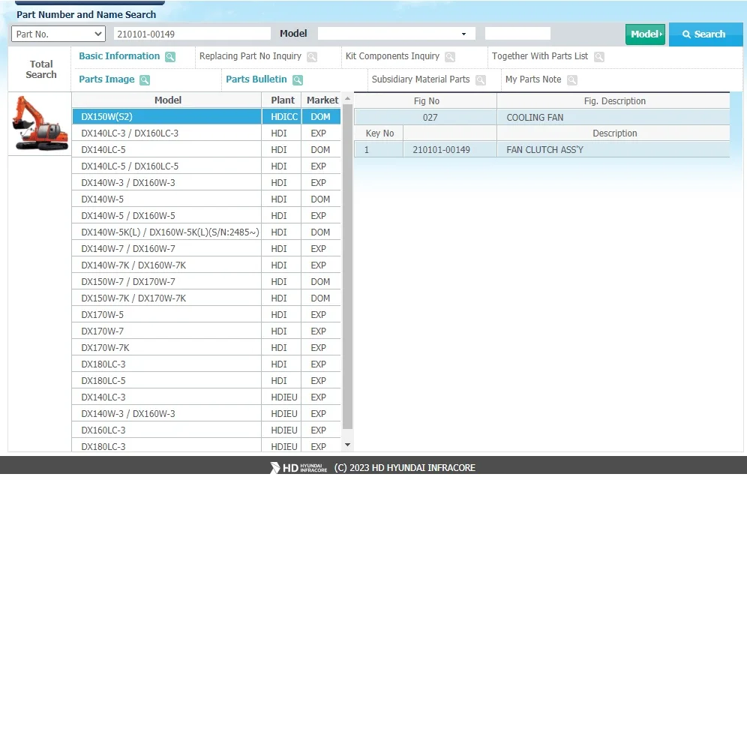Click Fig No 027 cell
Viewport: 747px width, 747px height.
[x=426, y=118]
